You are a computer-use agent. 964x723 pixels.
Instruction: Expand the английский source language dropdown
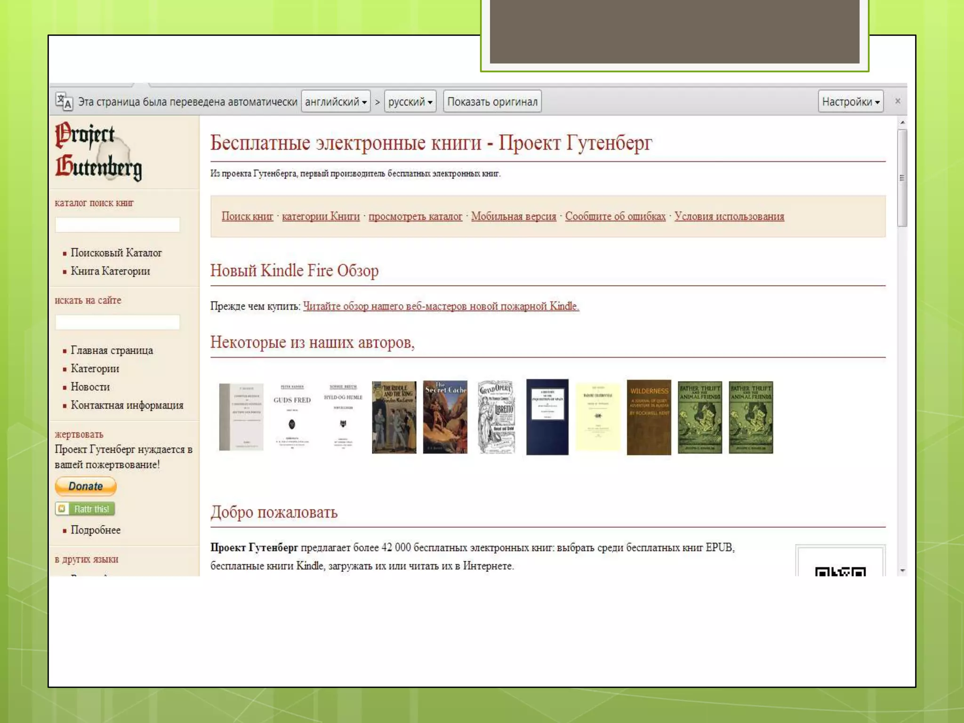coord(336,102)
